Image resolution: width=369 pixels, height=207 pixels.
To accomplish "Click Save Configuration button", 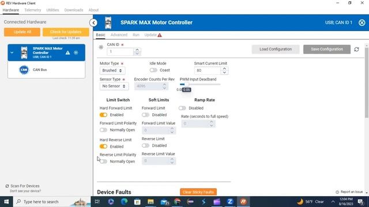I will (x=327, y=49).
